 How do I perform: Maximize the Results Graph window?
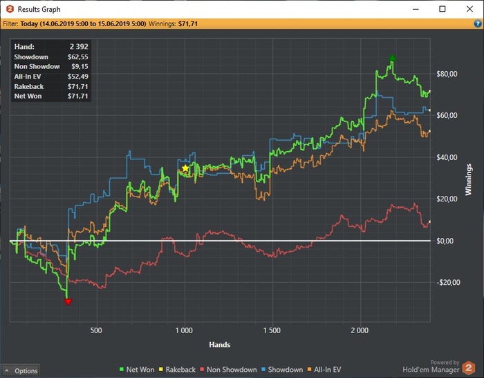pyautogui.click(x=443, y=9)
